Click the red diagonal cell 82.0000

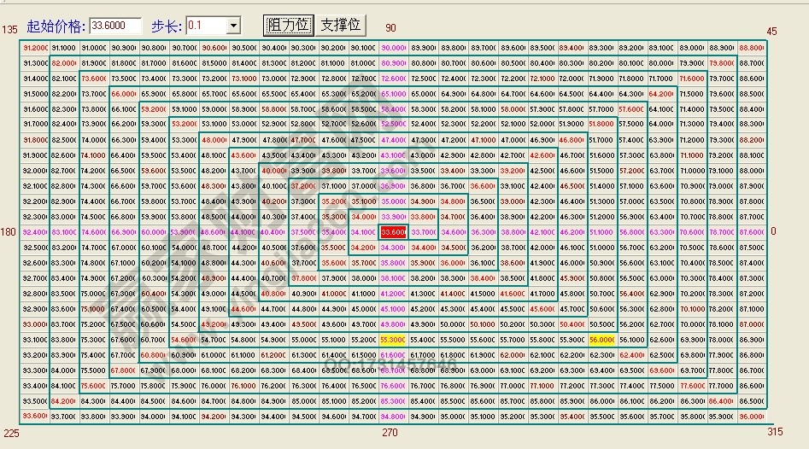tap(65, 63)
